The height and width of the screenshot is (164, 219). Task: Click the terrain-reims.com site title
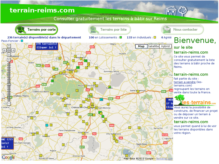42,10
